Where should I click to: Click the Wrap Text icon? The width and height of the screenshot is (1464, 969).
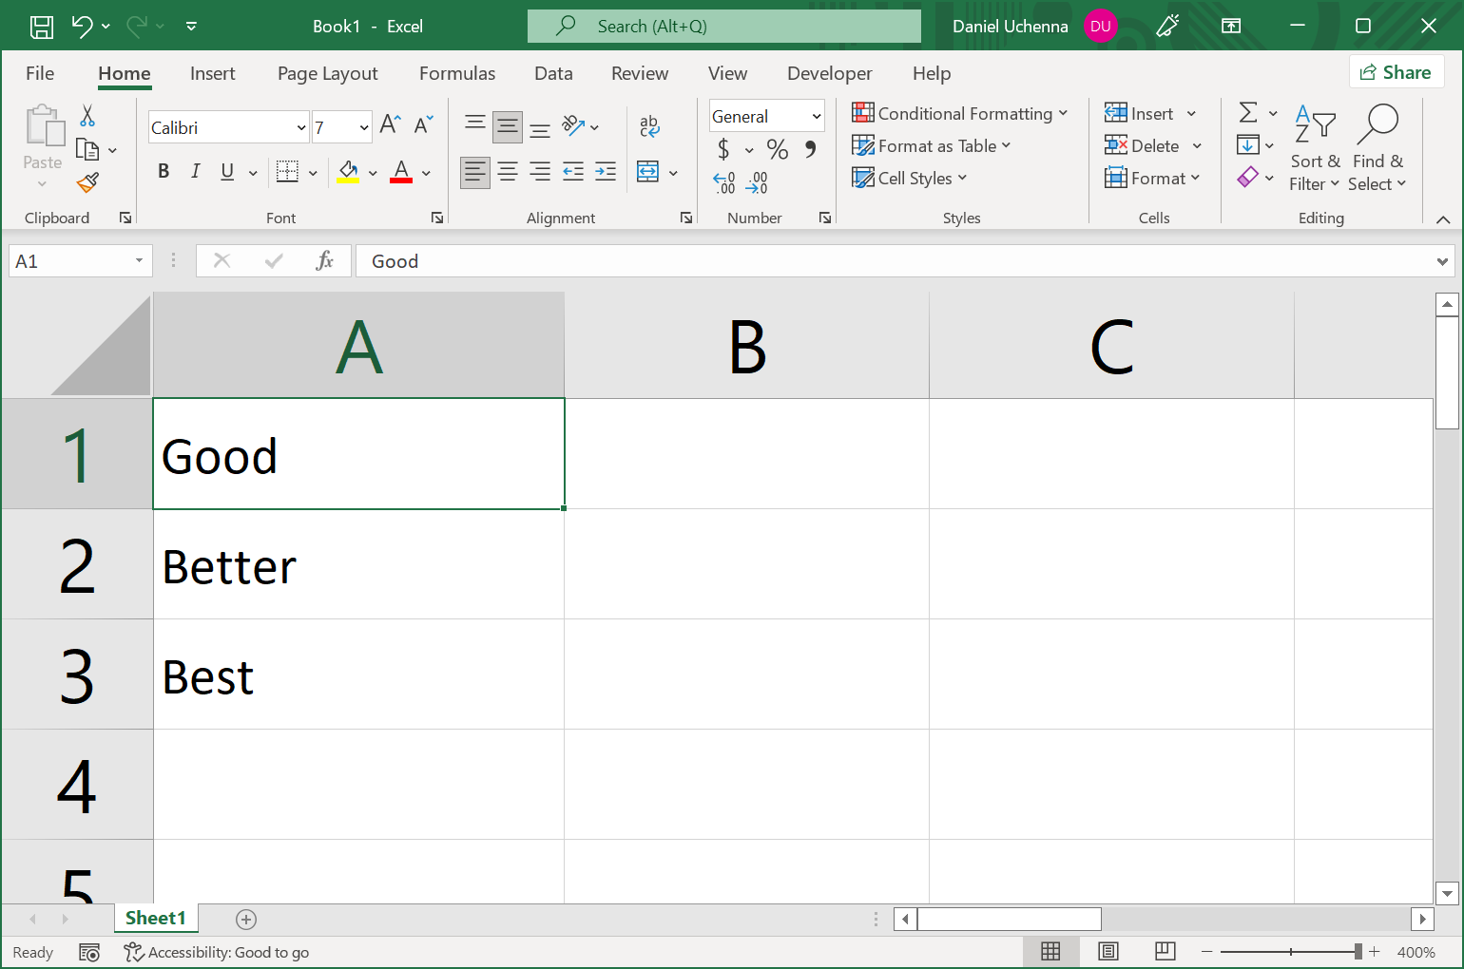point(649,125)
